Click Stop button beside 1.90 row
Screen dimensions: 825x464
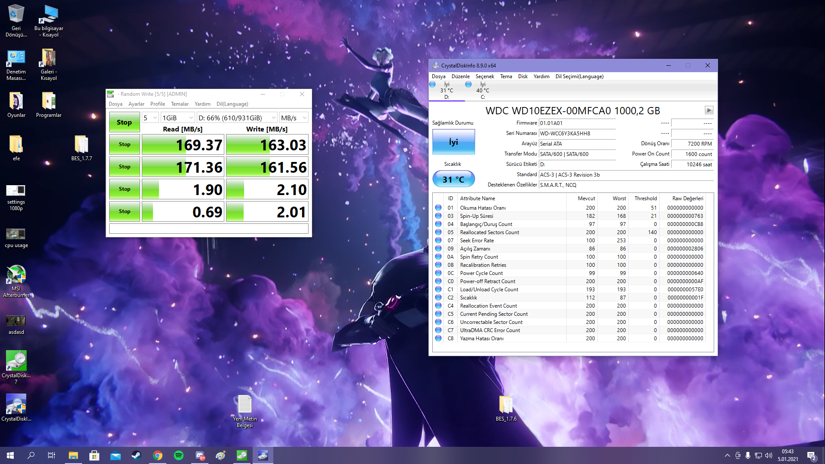pos(124,189)
